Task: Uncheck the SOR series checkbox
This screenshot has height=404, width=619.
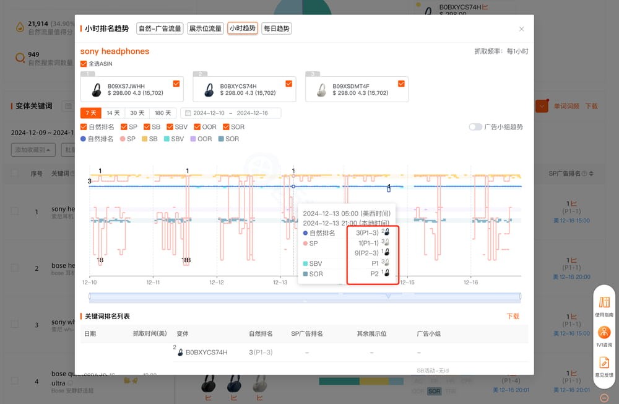Action: click(226, 127)
